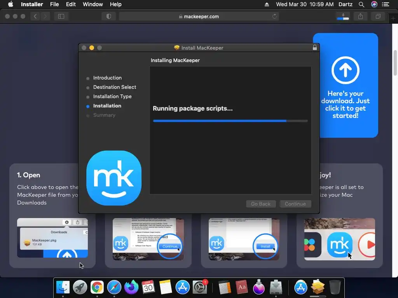Screen dimensions: 398x298
Task: Reload the mackeeper.com page
Action: tap(275, 16)
